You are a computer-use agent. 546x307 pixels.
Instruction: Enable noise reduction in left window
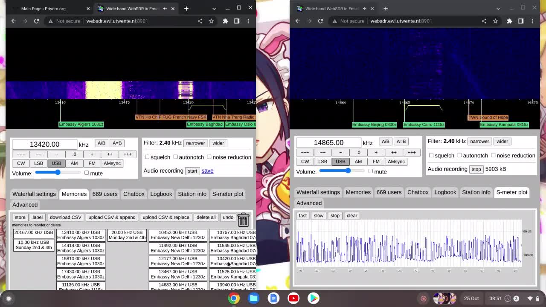coord(209,157)
